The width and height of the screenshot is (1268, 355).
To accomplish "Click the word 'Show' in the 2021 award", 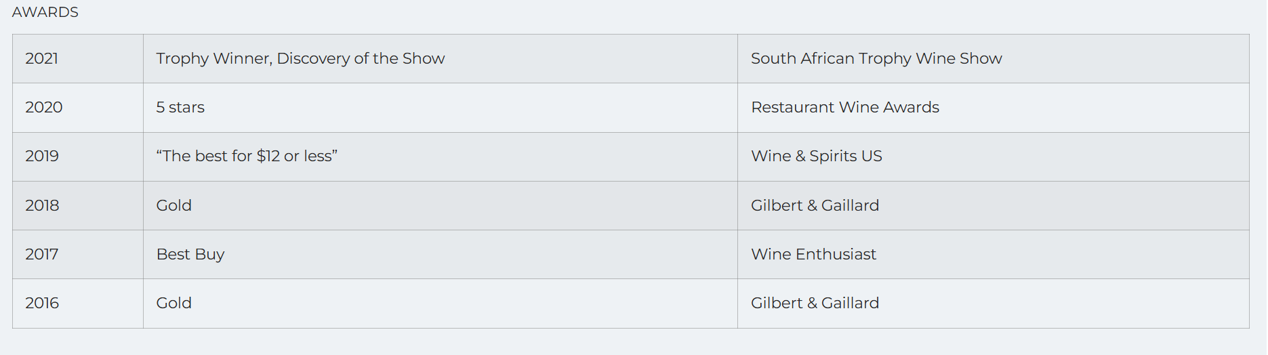I will pos(424,59).
